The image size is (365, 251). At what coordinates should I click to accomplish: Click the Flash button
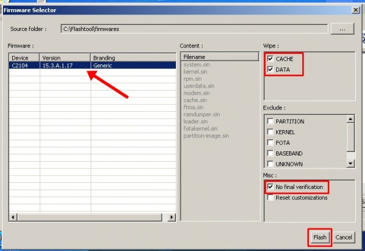pos(320,237)
